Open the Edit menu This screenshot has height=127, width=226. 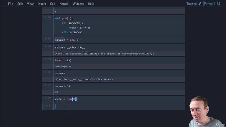(20, 4)
